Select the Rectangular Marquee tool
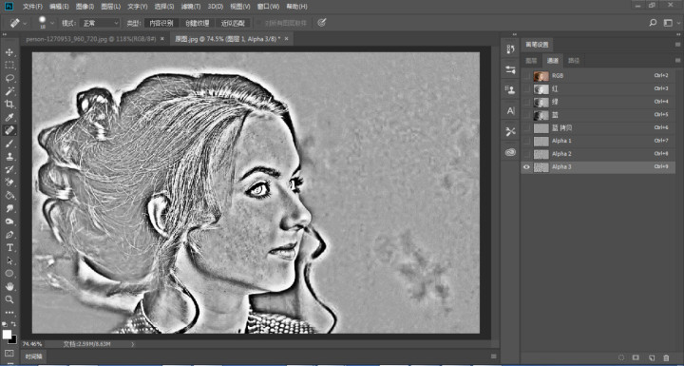The width and height of the screenshot is (684, 366). 9,66
